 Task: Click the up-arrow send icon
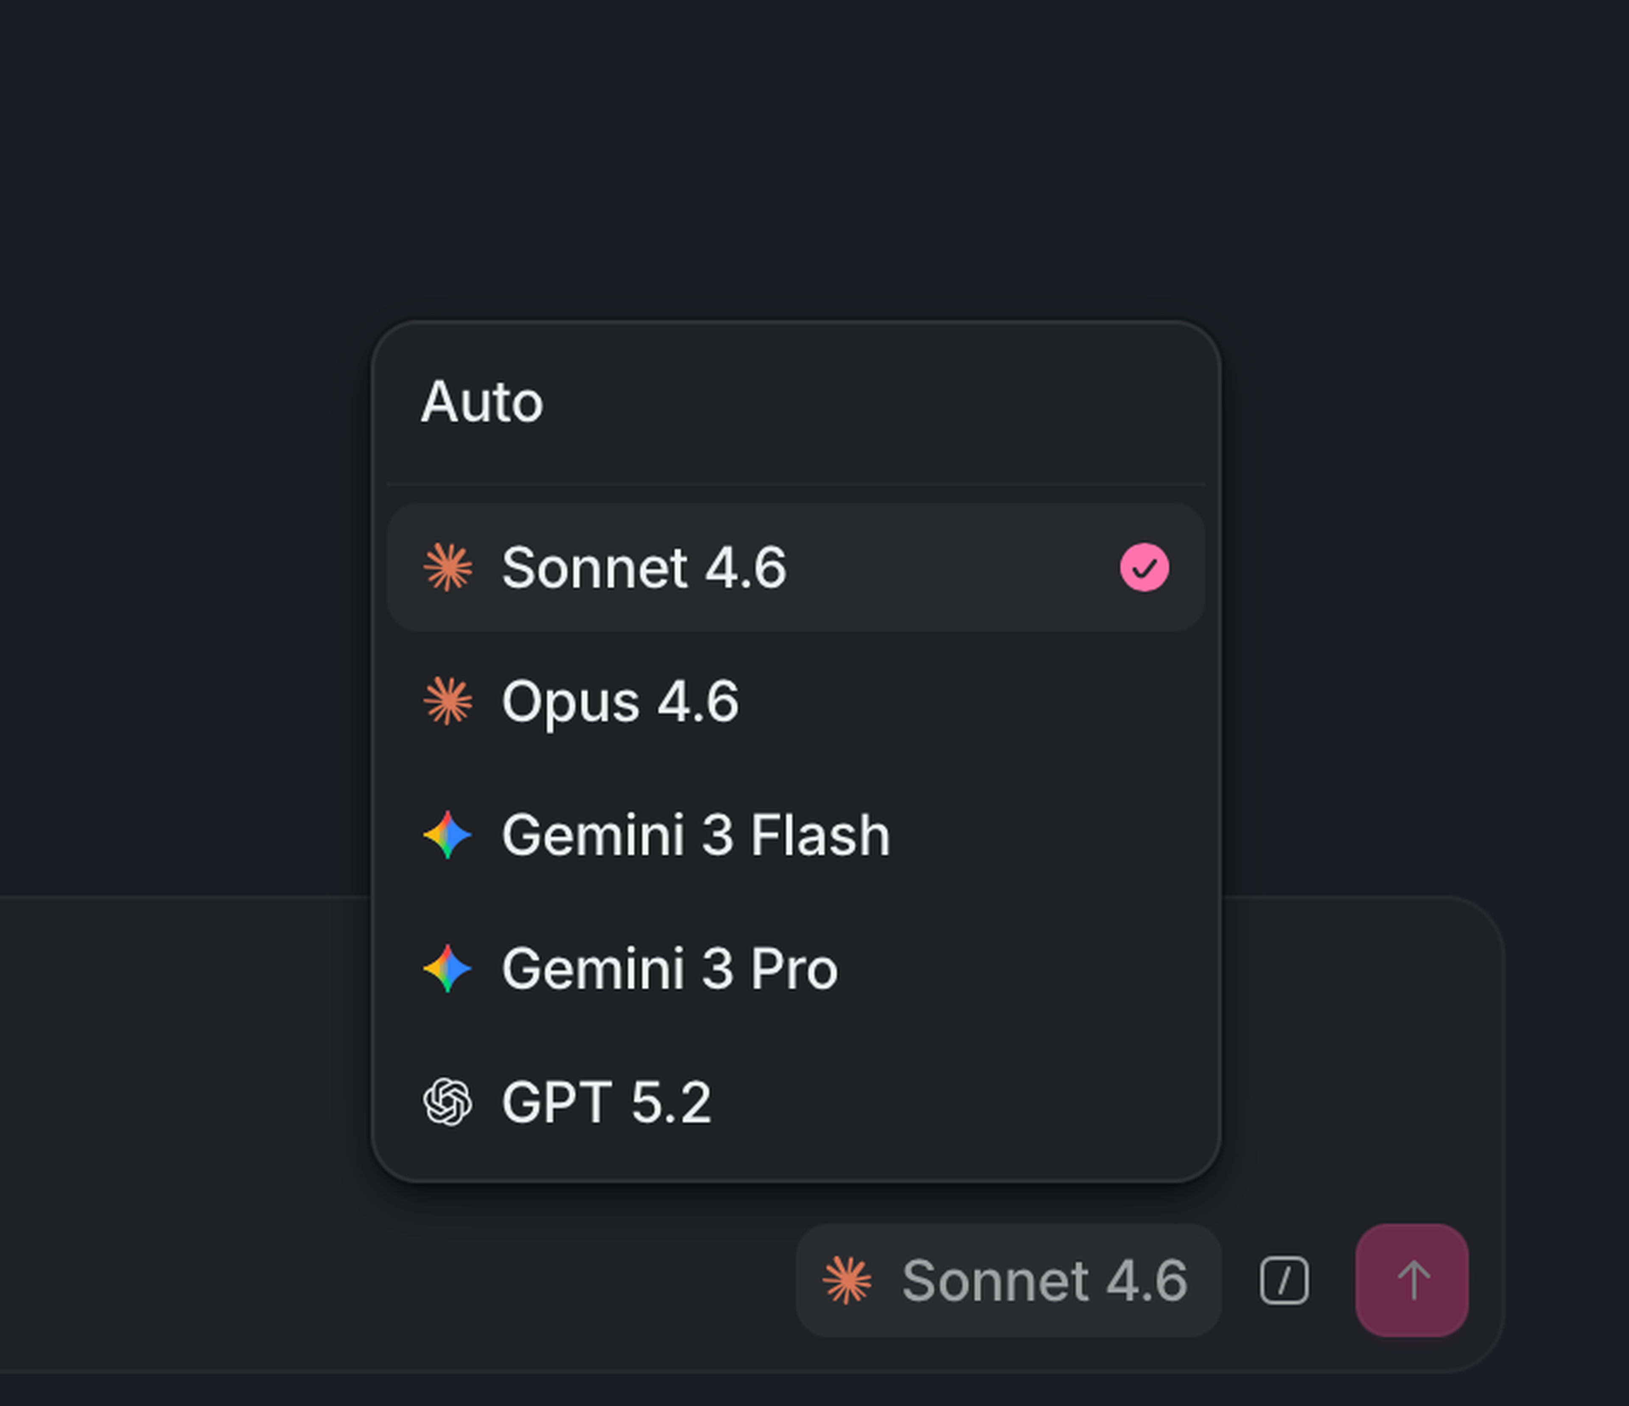pyautogui.click(x=1411, y=1280)
